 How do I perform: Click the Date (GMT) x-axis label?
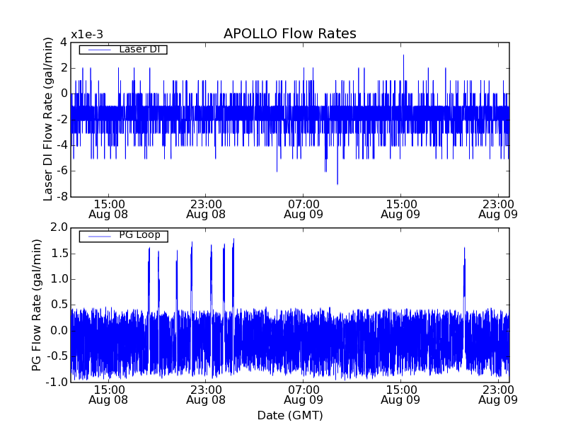(x=289, y=415)
